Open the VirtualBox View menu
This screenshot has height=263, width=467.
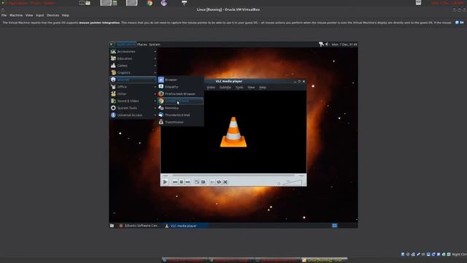point(29,15)
